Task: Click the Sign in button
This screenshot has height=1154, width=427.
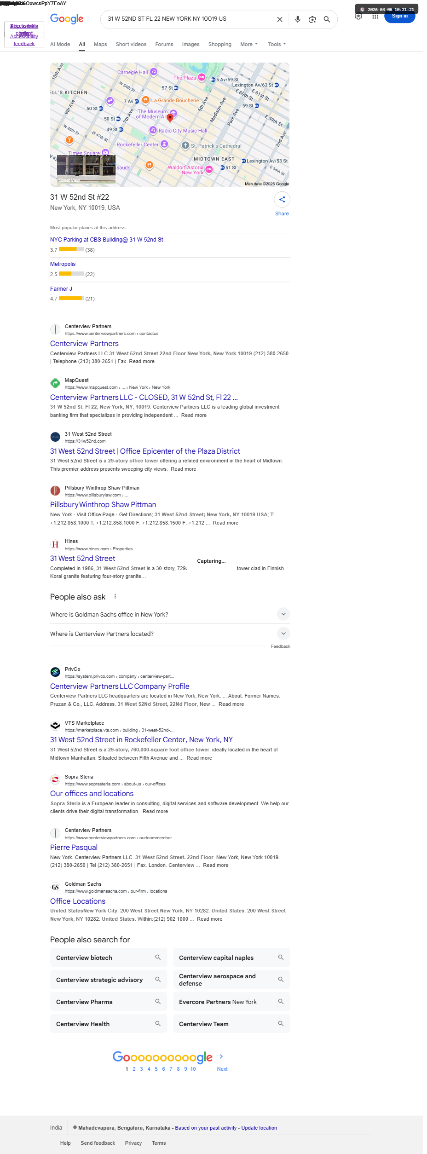Action: 399,16
